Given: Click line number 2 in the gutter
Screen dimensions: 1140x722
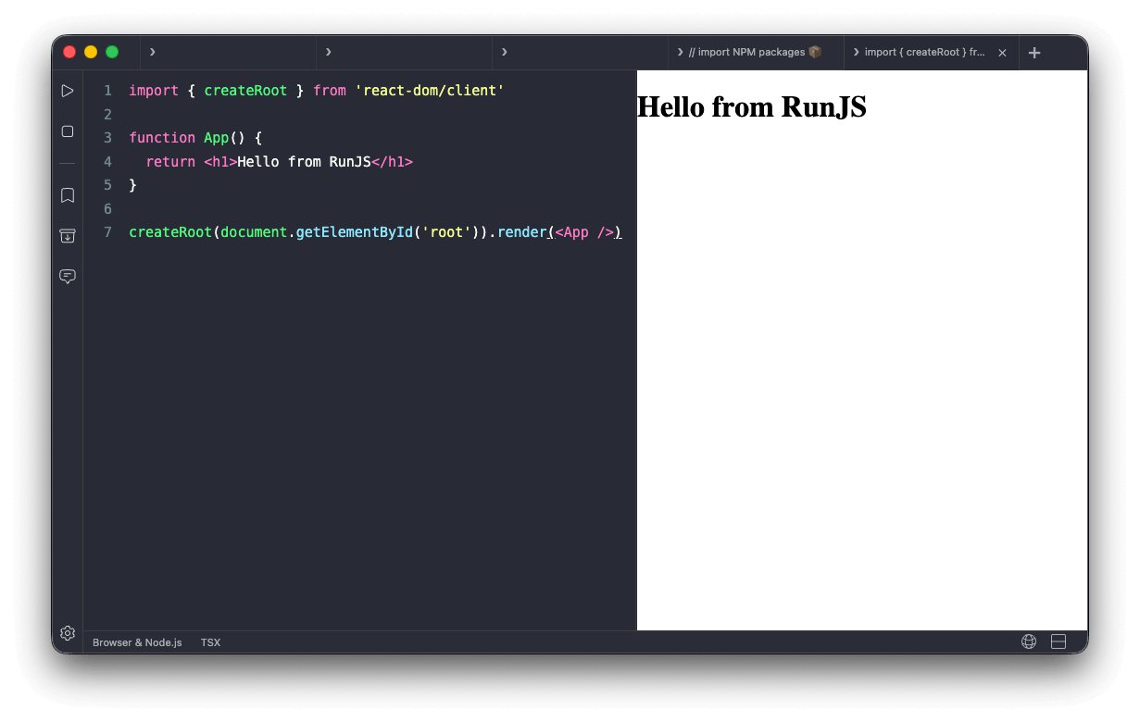Looking at the screenshot, I should point(107,115).
